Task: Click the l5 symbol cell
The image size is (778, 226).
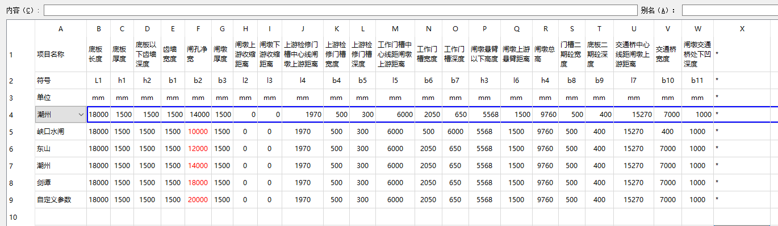Action: [395, 81]
